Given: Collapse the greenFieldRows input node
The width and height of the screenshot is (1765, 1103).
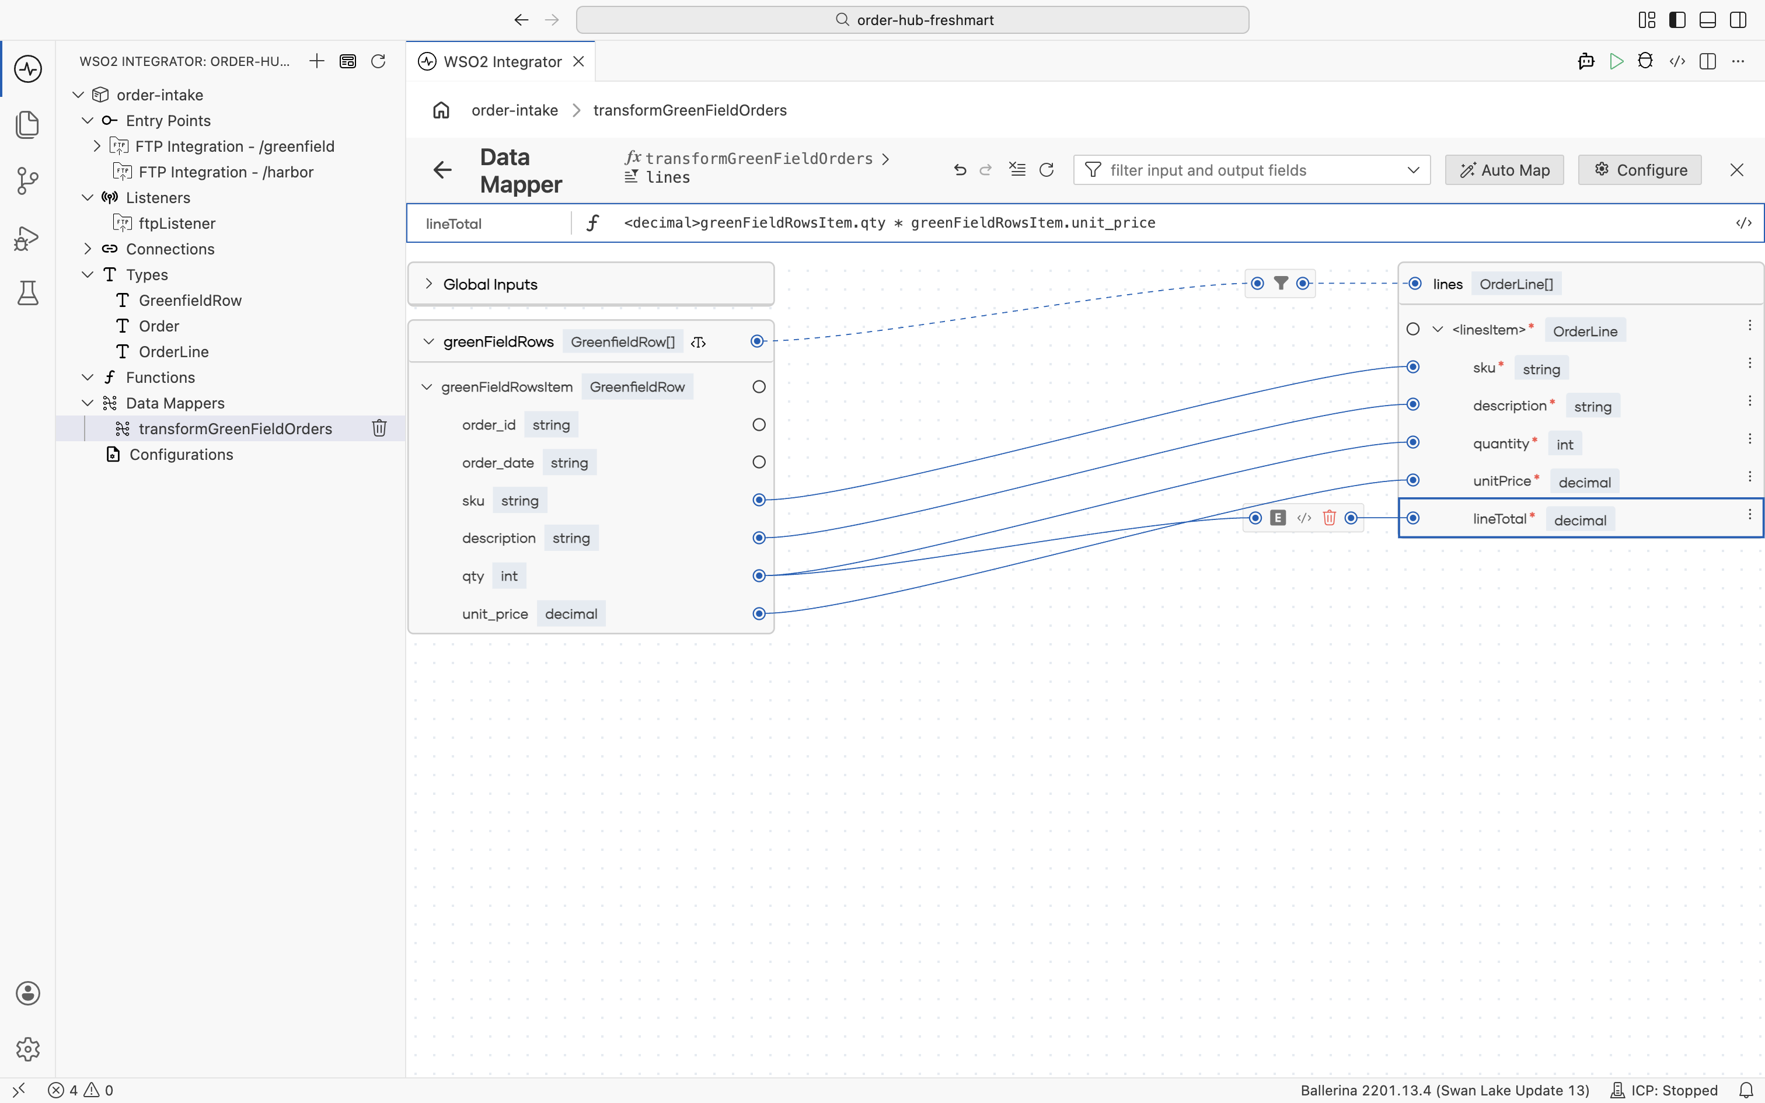Looking at the screenshot, I should [429, 341].
